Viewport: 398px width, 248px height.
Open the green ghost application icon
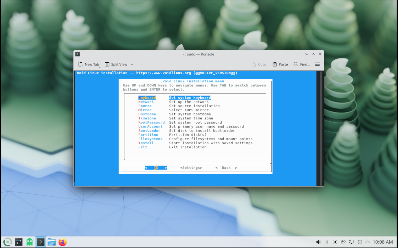click(x=30, y=242)
